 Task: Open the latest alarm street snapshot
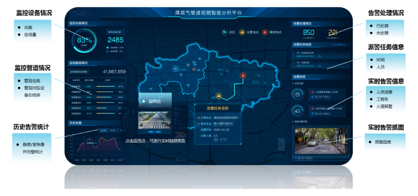321,141
